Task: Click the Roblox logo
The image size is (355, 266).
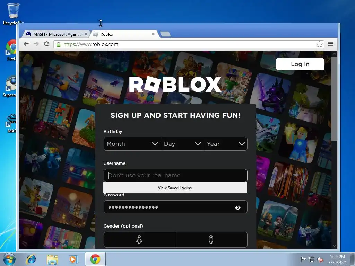Action: point(175,85)
